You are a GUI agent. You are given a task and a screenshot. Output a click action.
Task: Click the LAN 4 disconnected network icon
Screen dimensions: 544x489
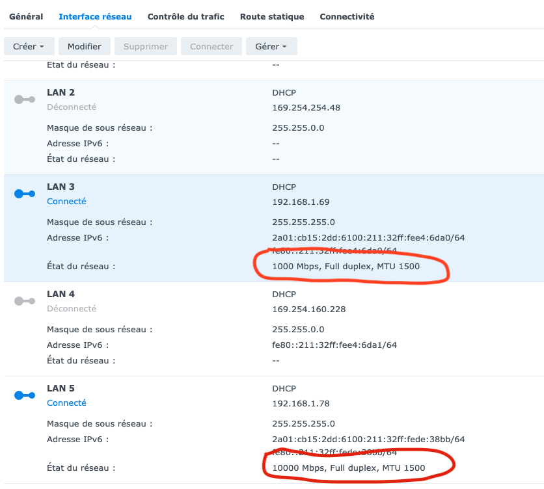pyautogui.click(x=25, y=301)
